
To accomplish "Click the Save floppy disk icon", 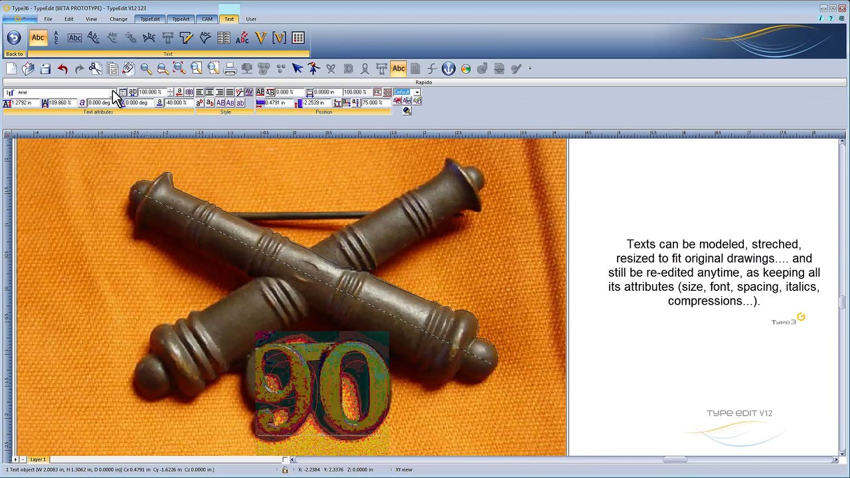I will [x=45, y=69].
